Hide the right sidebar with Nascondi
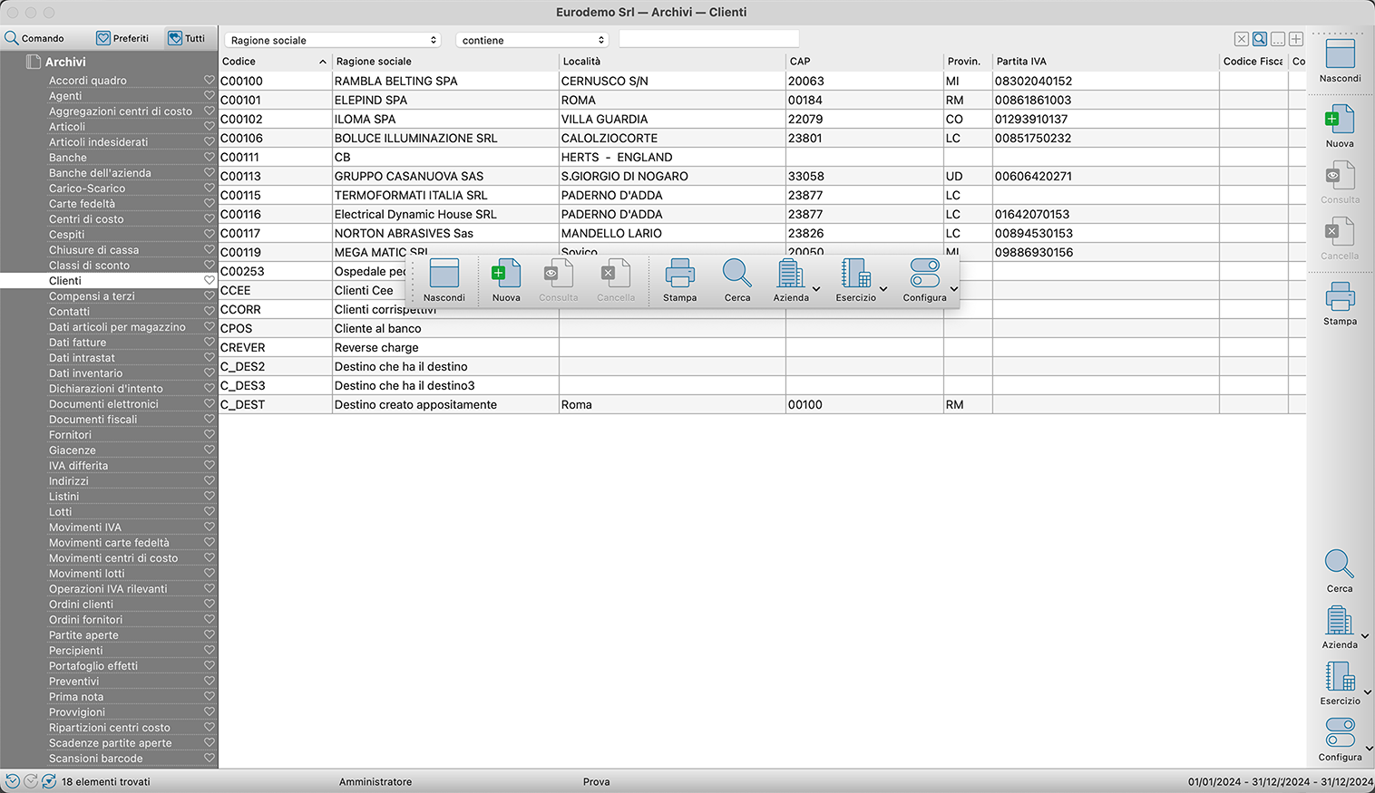 point(1340,61)
